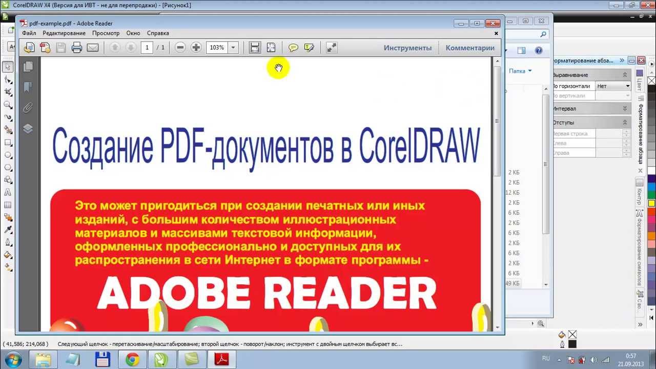Open the По горизонтали alignment dropdown
Screen dimensions: 656x369
pyautogui.click(x=613, y=86)
